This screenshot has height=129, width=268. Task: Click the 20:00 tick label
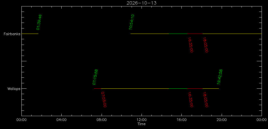(x=222, y=119)
